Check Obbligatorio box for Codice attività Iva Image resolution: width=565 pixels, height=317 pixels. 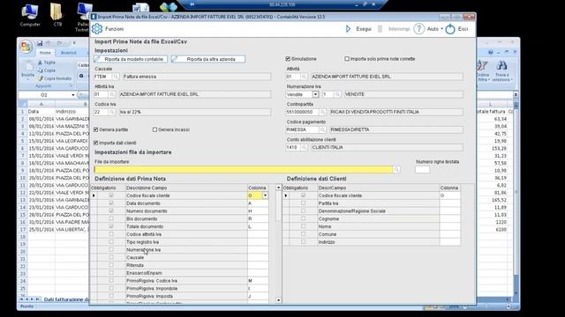click(x=111, y=234)
